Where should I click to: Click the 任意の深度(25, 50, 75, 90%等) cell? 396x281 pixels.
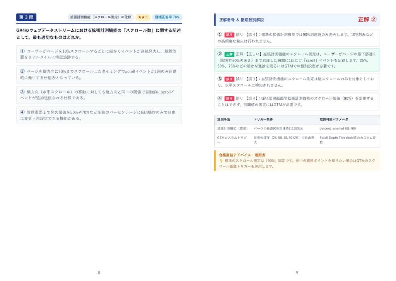point(284,140)
